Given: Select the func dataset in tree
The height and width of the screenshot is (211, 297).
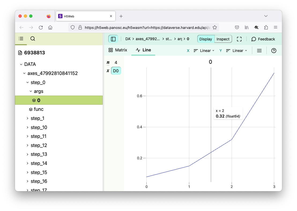Looking at the screenshot, I should click(39, 109).
